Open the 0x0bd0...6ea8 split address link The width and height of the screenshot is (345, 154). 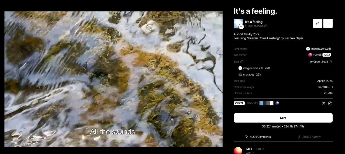321,62
